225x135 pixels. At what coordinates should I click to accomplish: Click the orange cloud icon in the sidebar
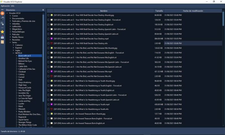(3, 13)
